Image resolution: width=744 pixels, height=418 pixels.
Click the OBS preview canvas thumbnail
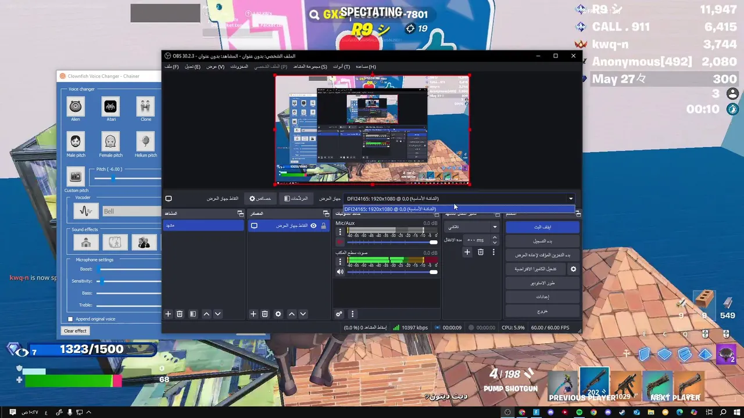click(x=372, y=129)
